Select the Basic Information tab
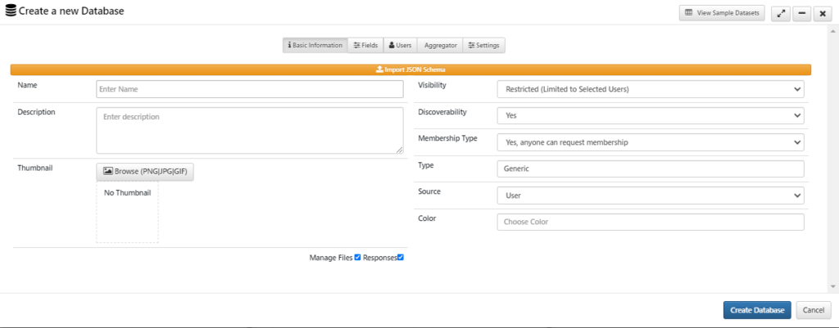This screenshot has height=328, width=839. pos(315,46)
